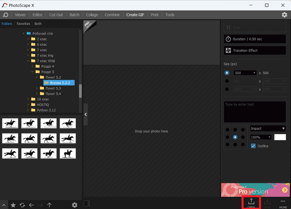Switch to the Viewer tab
Viewport: 291px width, 209px height.
(20, 15)
